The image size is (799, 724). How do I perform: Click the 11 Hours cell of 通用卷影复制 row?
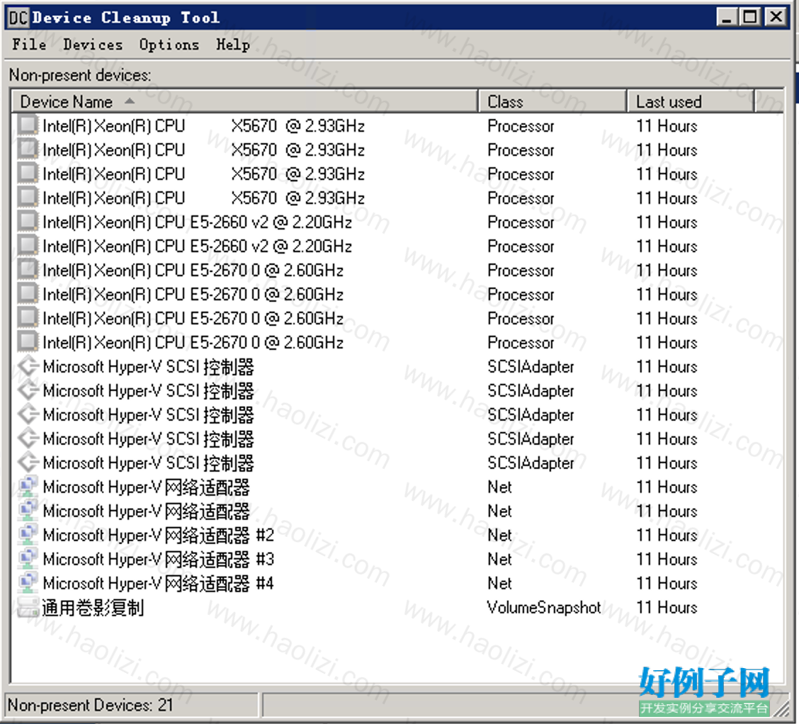(667, 607)
